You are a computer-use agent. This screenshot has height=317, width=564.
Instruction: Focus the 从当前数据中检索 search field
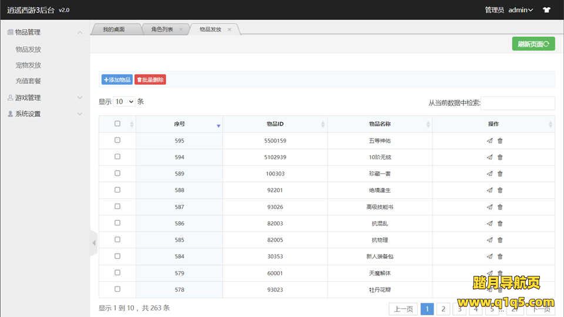pyautogui.click(x=518, y=103)
